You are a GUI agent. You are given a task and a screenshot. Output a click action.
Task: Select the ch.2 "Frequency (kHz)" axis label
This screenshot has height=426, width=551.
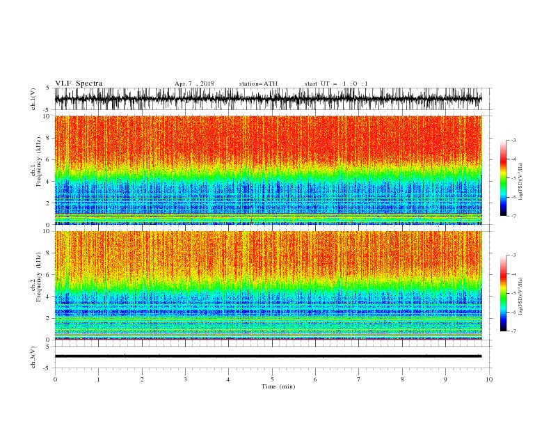point(38,277)
